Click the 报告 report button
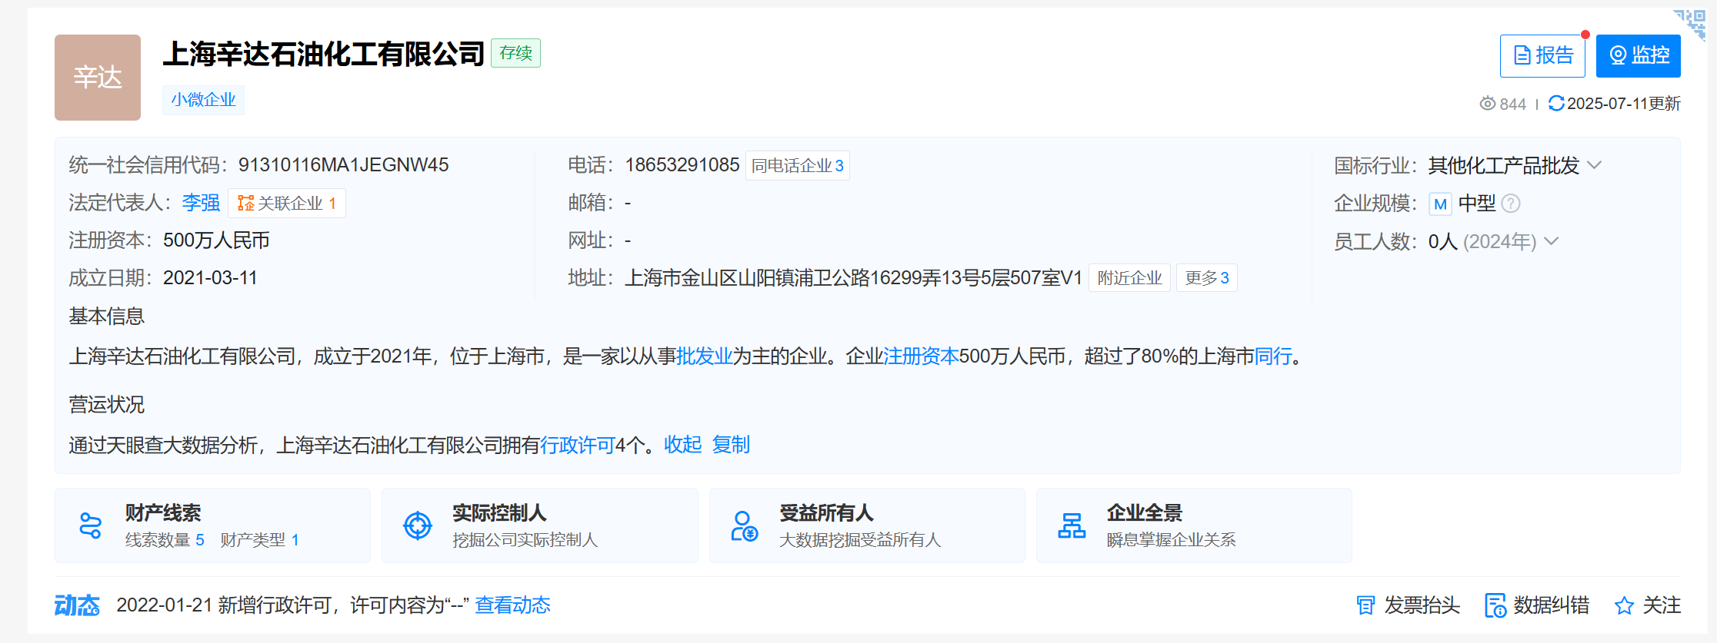This screenshot has height=643, width=1717. tap(1542, 55)
